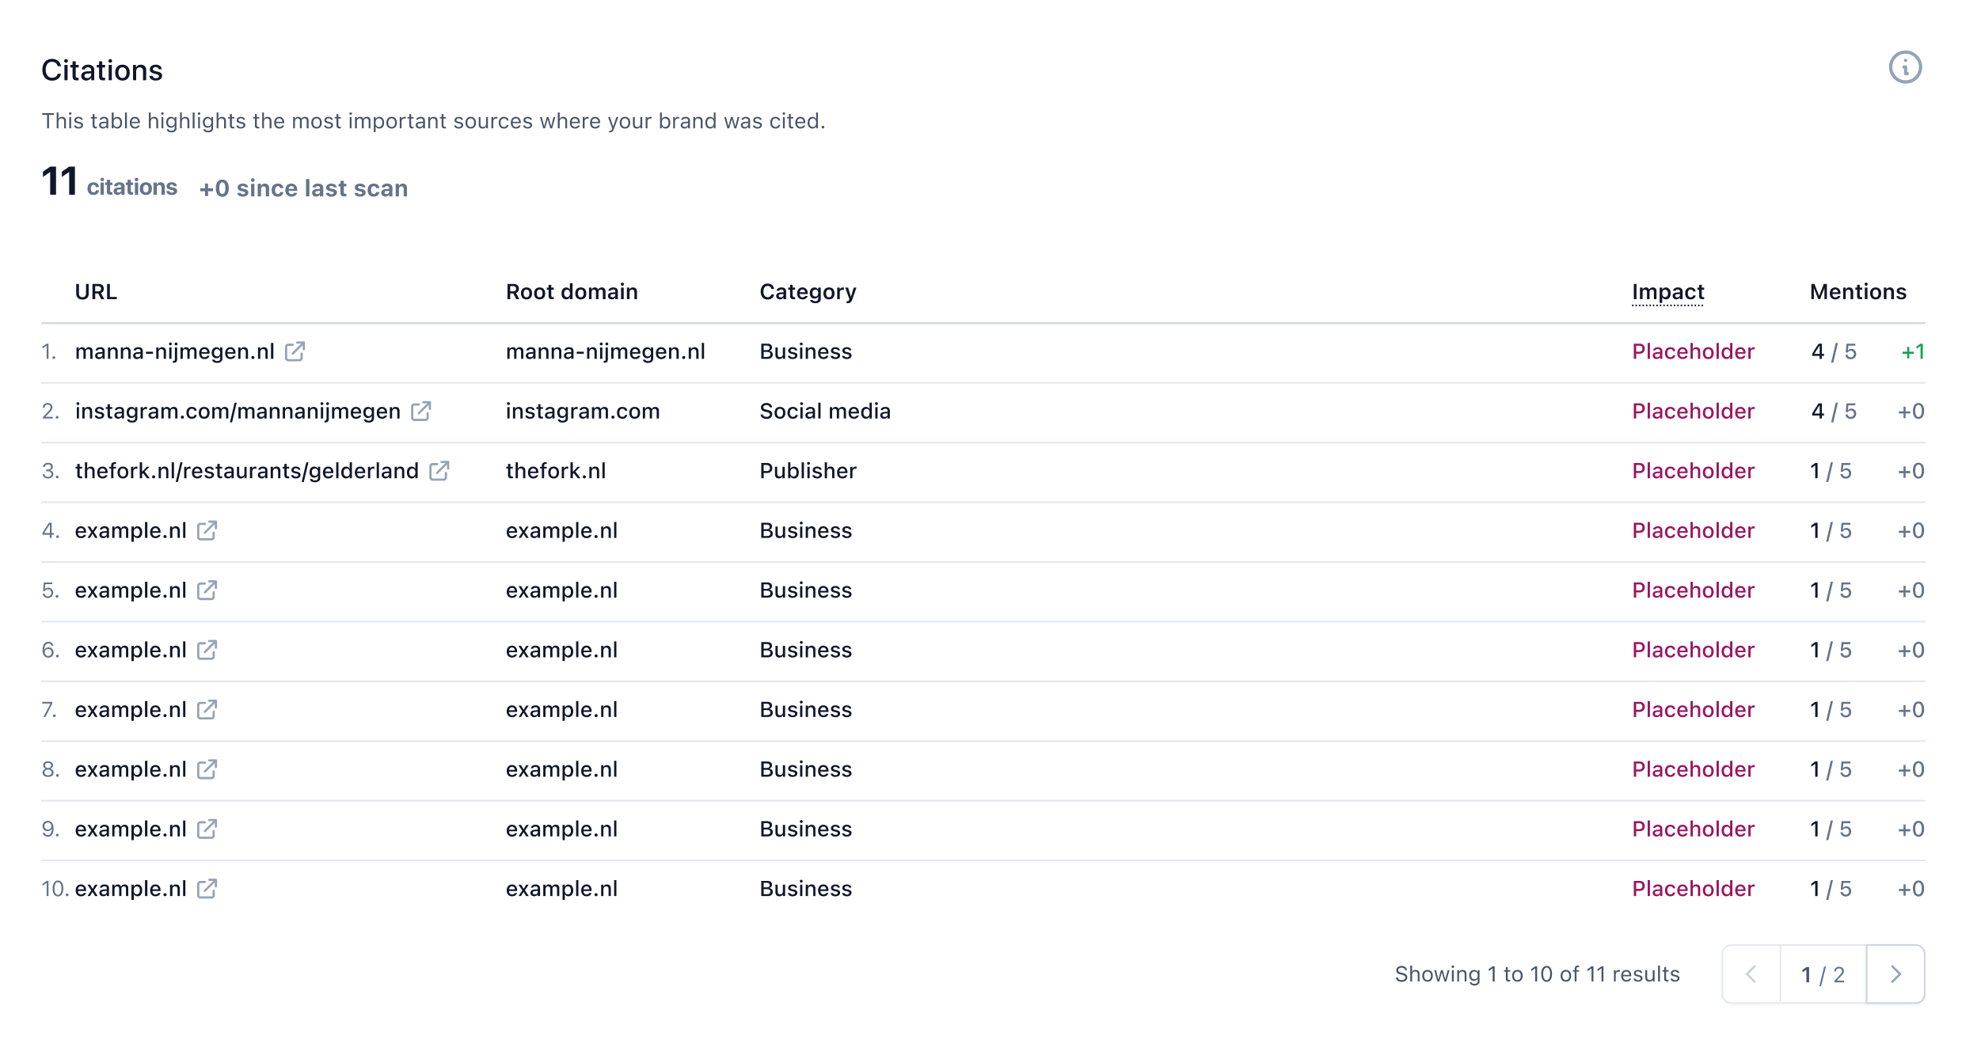Click the Impact column header
The image size is (1962, 1040).
tap(1667, 292)
